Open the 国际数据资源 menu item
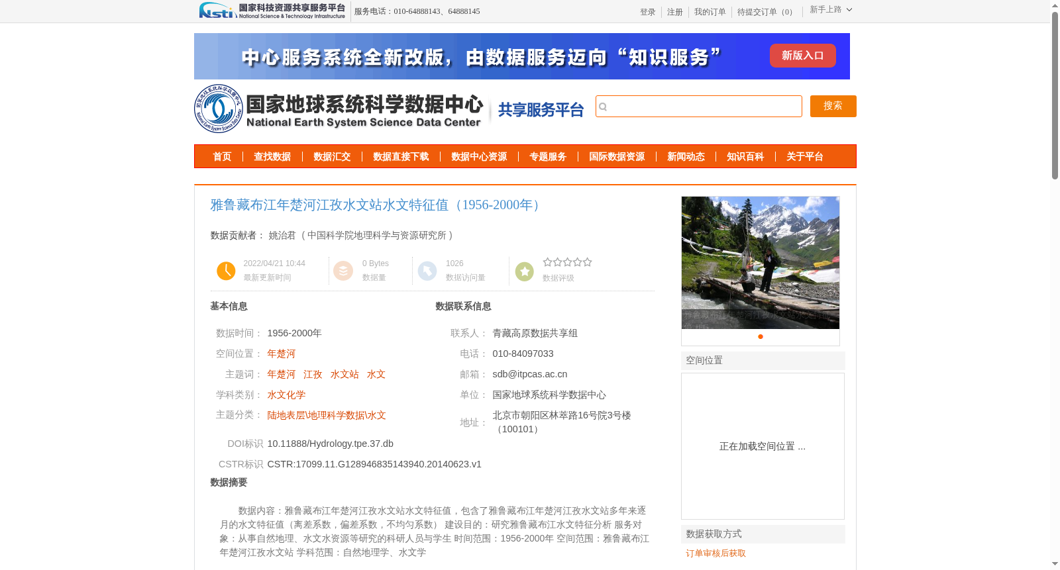The image size is (1060, 570). click(x=617, y=157)
